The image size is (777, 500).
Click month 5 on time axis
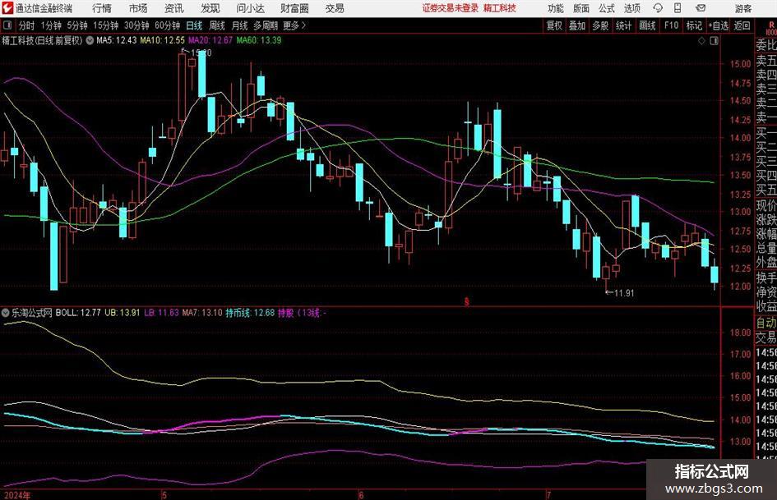coord(164,495)
